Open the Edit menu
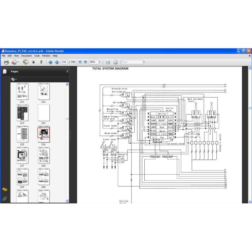 click(x=10, y=56)
